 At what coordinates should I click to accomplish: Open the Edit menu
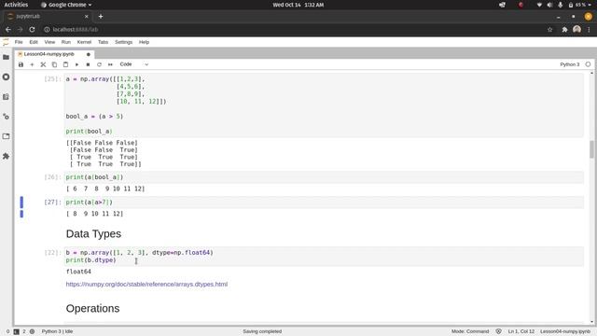(x=34, y=42)
